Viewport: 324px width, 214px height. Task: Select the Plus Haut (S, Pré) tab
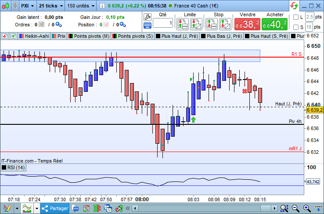click(266, 36)
